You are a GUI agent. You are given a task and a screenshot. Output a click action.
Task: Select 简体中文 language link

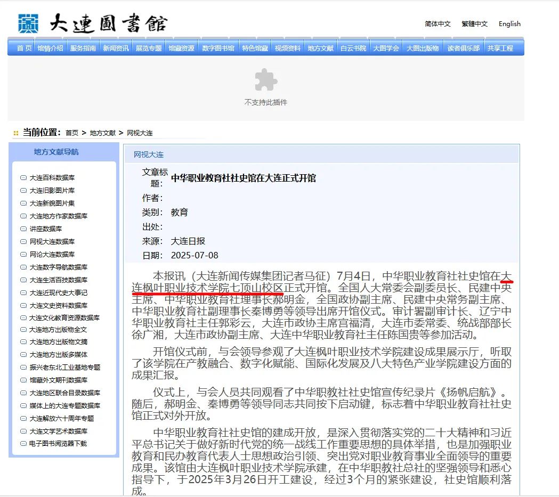[x=438, y=24]
